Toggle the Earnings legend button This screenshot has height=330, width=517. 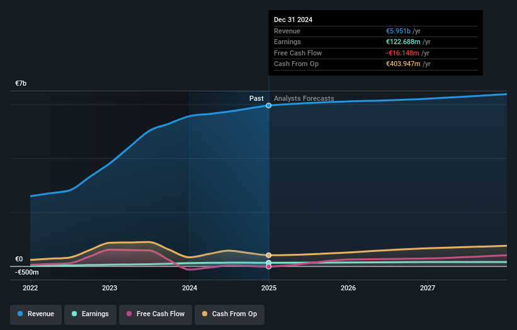click(90, 314)
